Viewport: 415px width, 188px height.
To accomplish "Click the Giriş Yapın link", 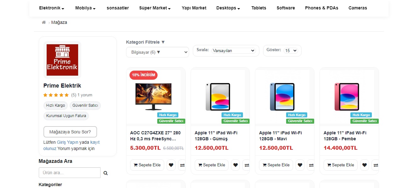I will pos(67,142).
